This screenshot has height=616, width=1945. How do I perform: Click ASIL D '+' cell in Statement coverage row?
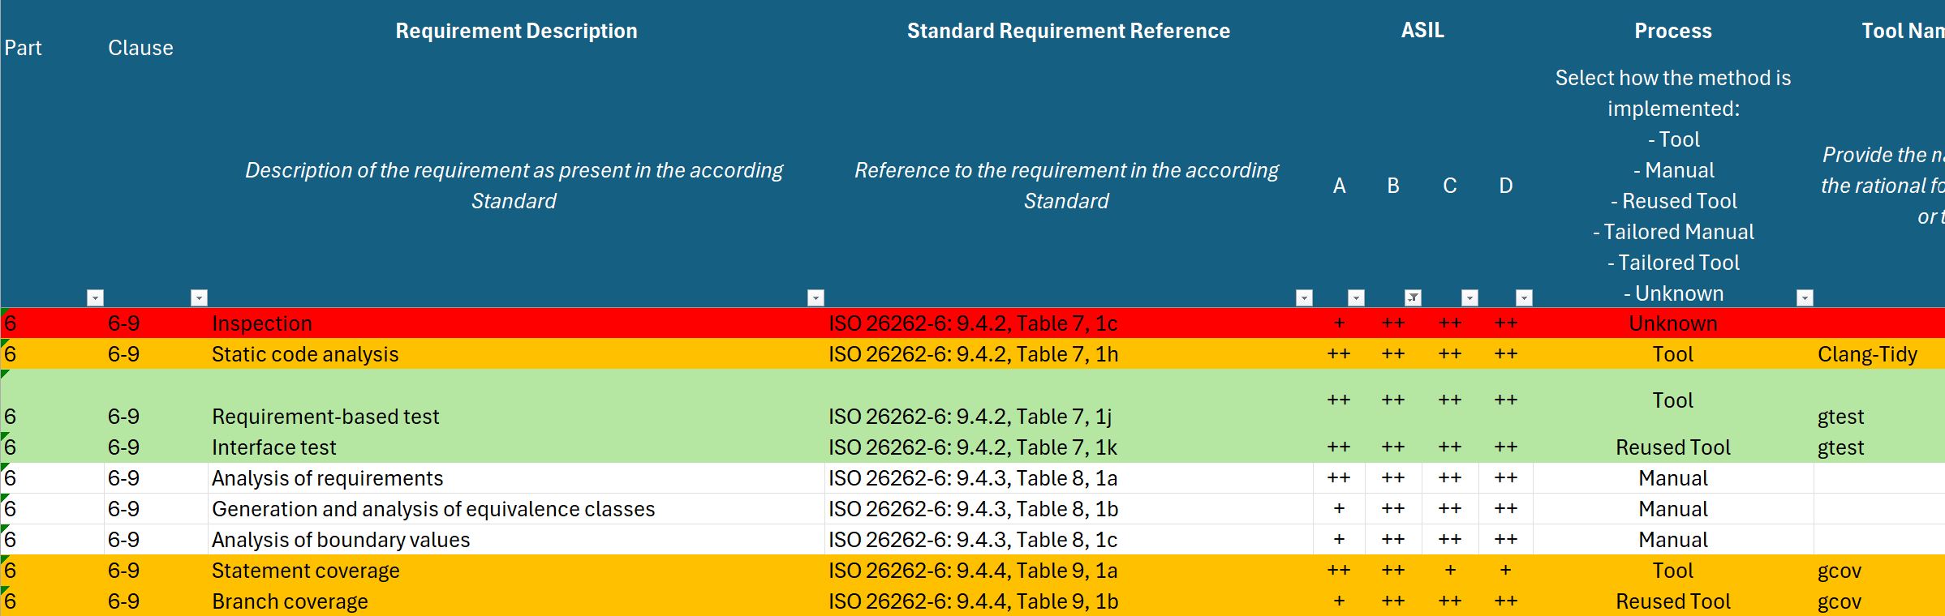(1506, 571)
